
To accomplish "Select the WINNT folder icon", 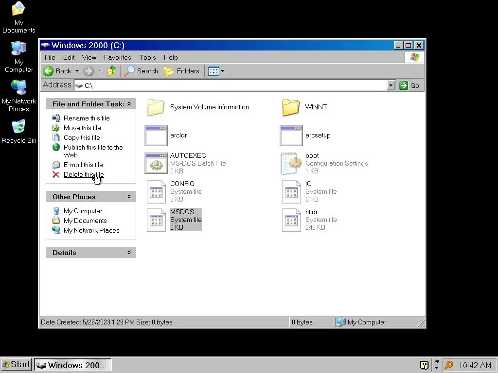I will [291, 107].
